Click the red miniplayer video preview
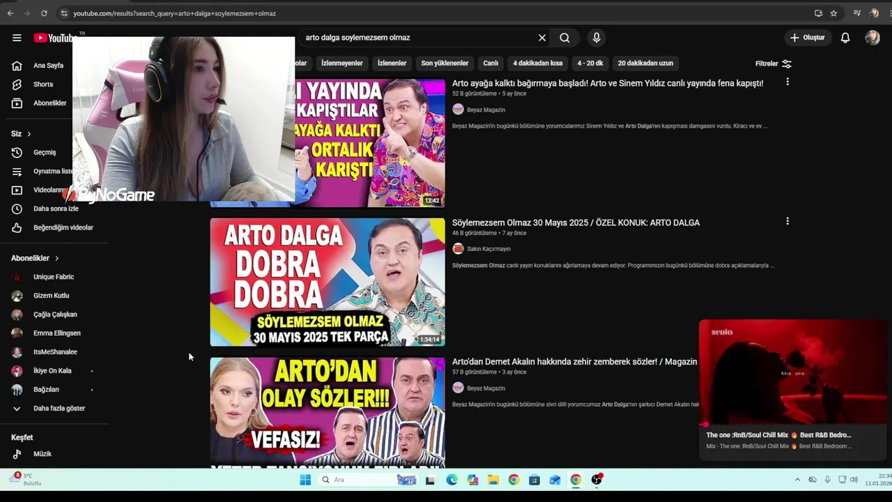The width and height of the screenshot is (892, 502). tap(793, 373)
